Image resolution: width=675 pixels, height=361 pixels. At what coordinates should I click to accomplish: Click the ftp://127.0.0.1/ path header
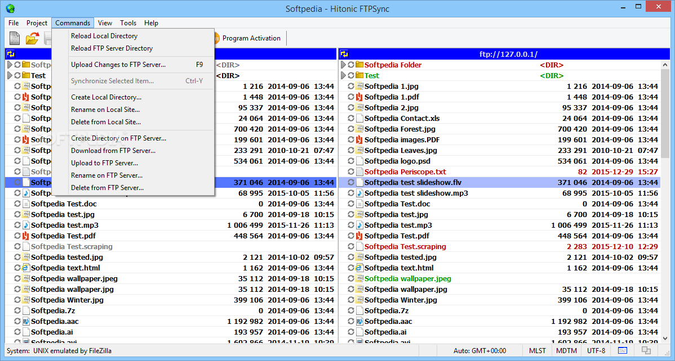coord(508,54)
